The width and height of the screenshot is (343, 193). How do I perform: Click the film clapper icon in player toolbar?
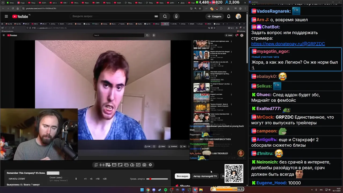[x=114, y=165]
